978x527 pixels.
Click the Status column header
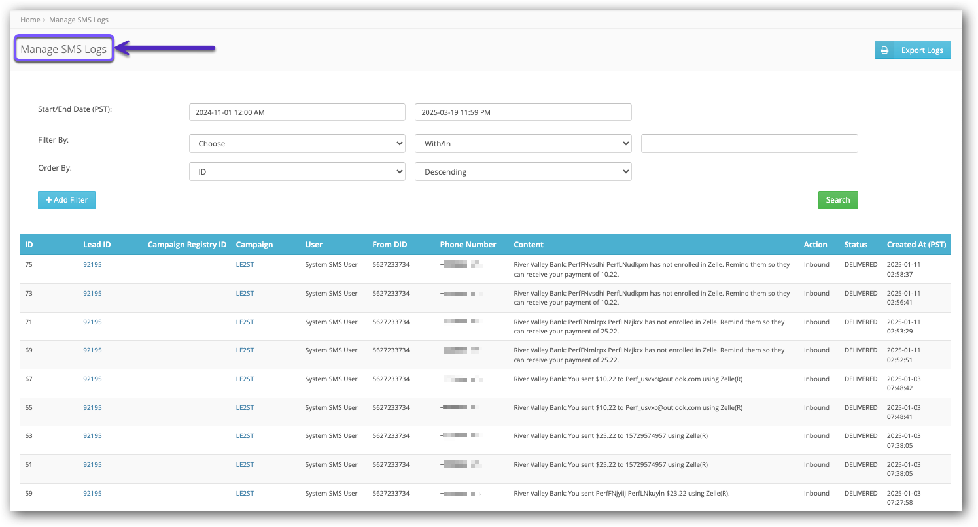pyautogui.click(x=856, y=245)
